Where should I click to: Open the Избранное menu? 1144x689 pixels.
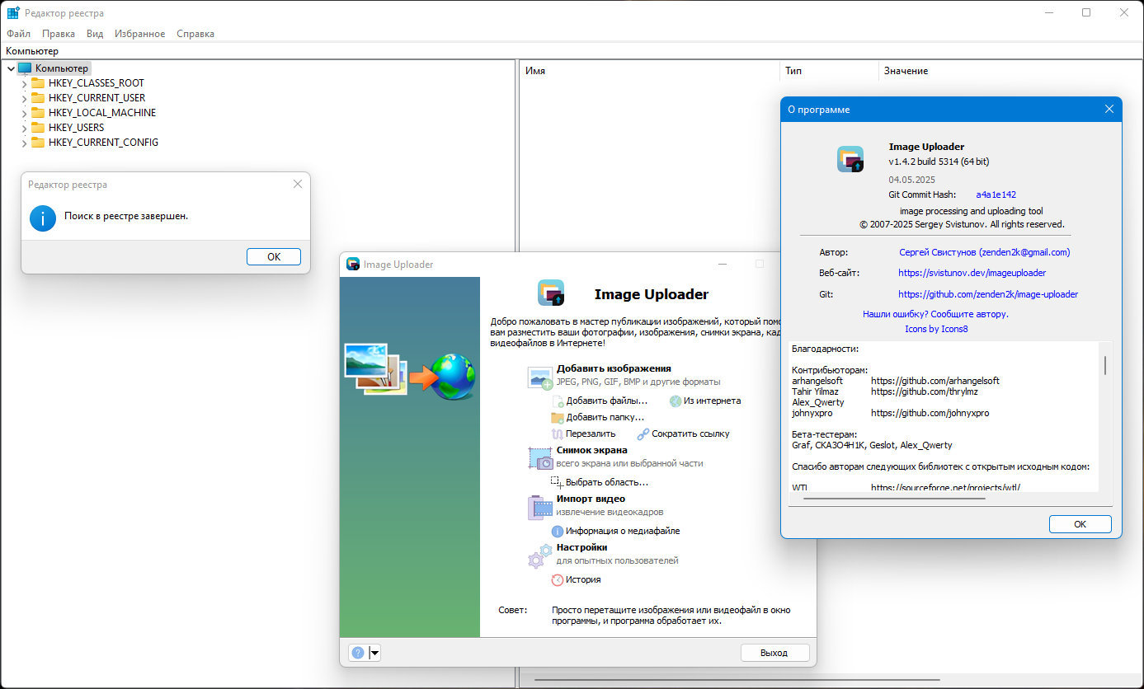138,34
